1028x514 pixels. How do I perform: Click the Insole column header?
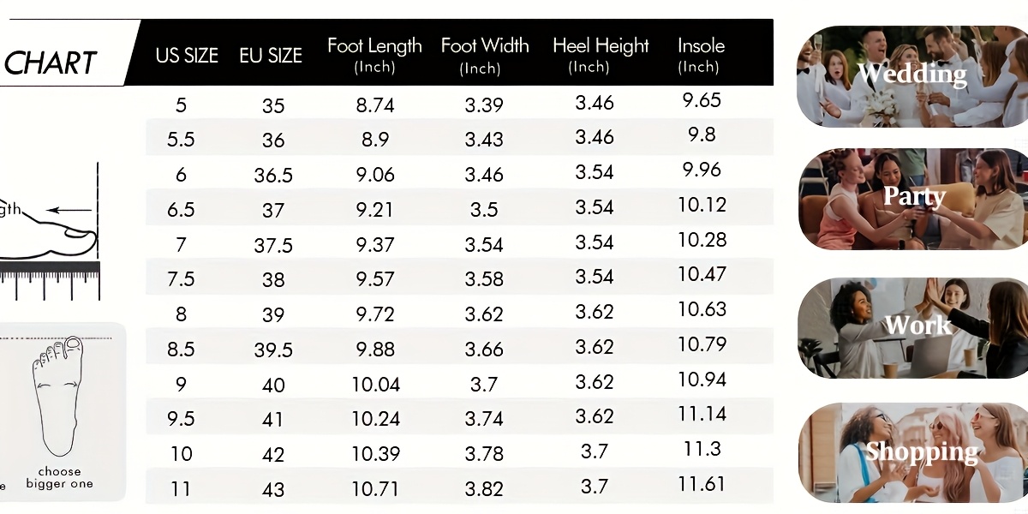coord(701,54)
